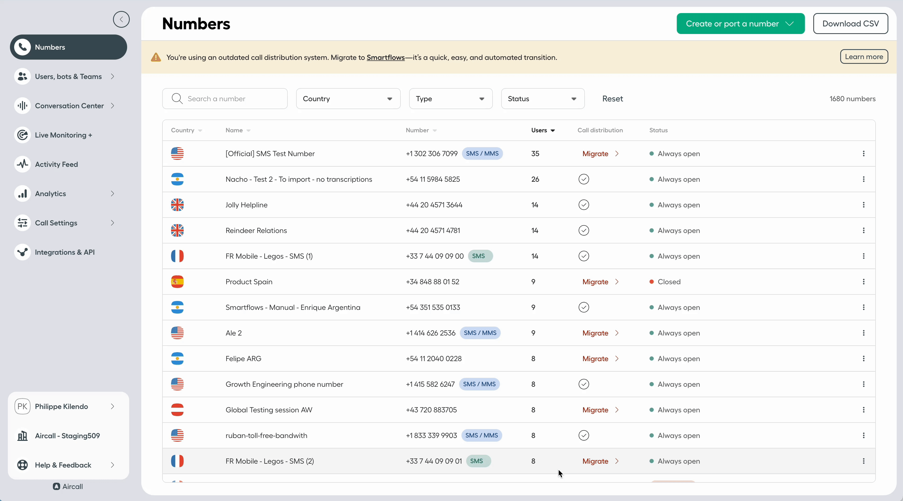Expand the Call Settings submenu chevron

112,223
